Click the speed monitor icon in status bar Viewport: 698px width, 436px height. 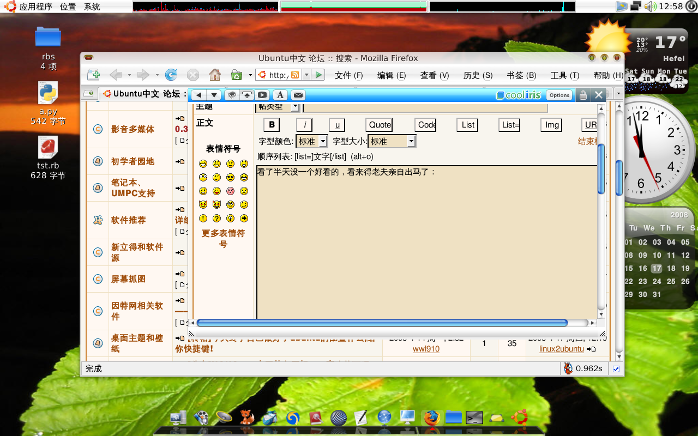[x=568, y=368]
